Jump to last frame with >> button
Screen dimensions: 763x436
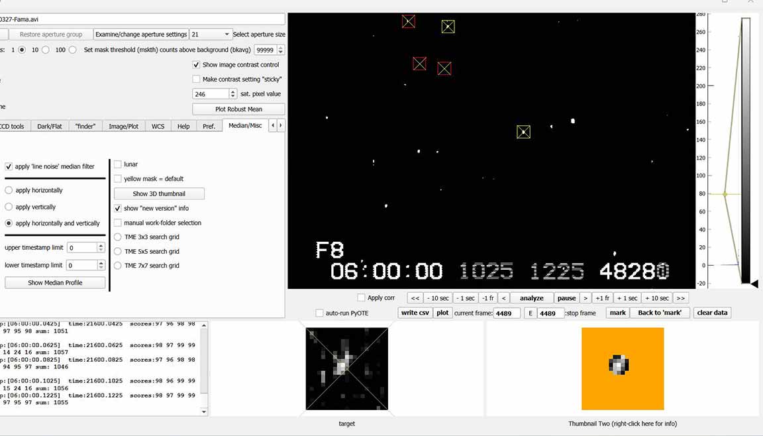tap(681, 298)
